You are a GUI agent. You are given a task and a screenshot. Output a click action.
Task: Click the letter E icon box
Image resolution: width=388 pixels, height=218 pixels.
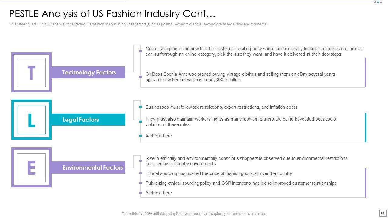coord(31,167)
